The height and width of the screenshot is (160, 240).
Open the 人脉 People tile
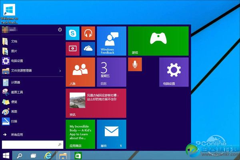tap(80, 72)
